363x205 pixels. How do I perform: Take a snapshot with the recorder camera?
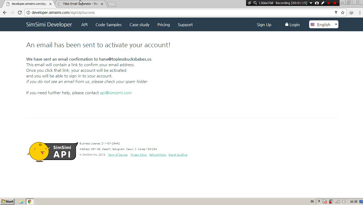click(x=317, y=3)
